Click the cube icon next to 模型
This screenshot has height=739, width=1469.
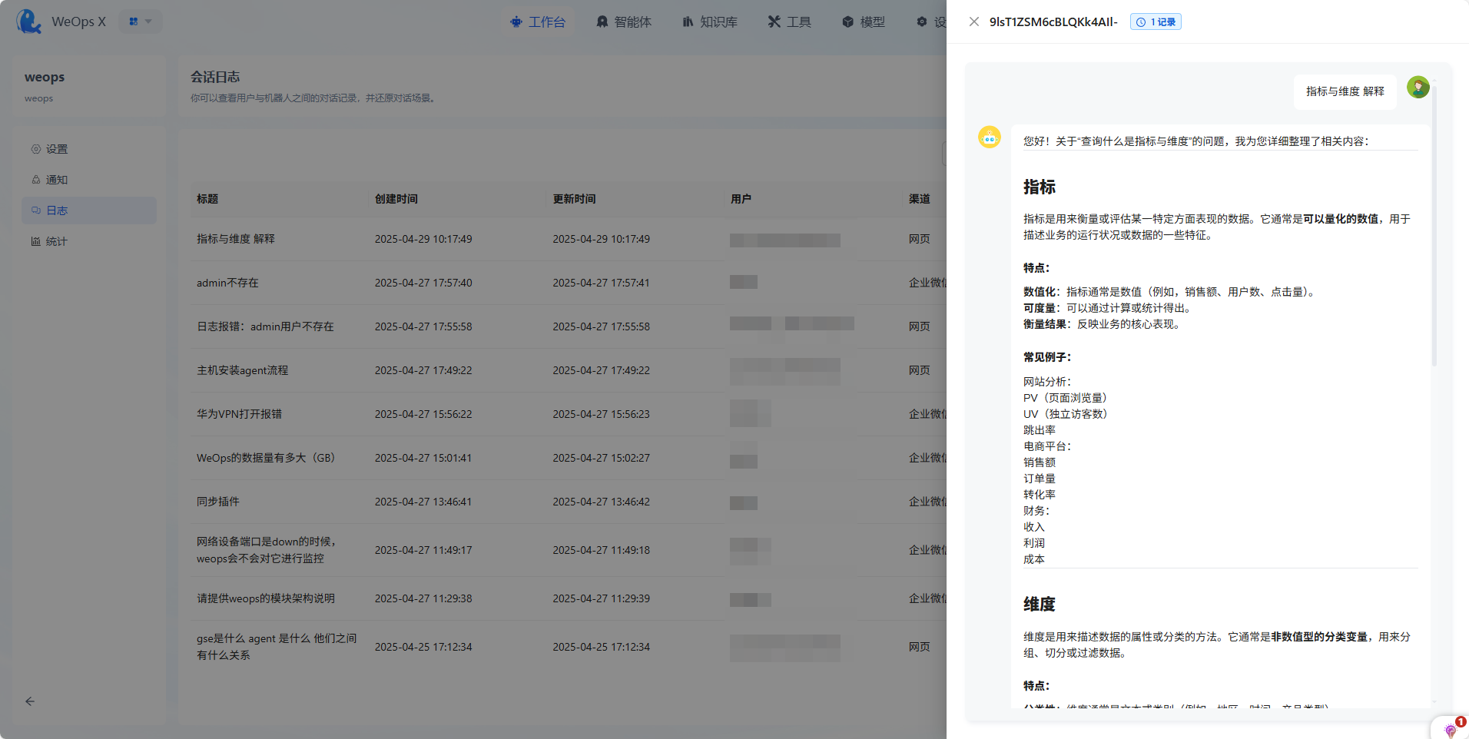(x=848, y=22)
